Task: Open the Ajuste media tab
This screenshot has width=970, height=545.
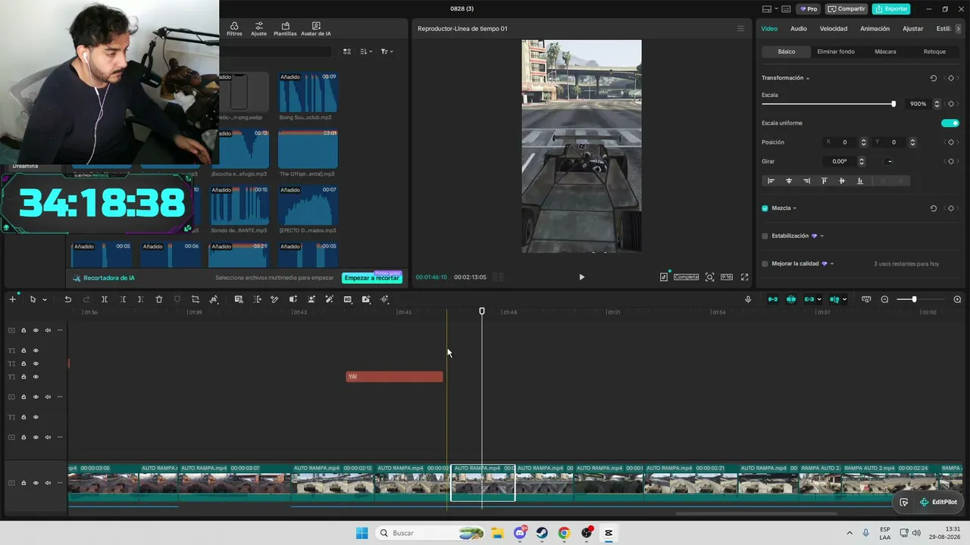Action: [x=258, y=29]
